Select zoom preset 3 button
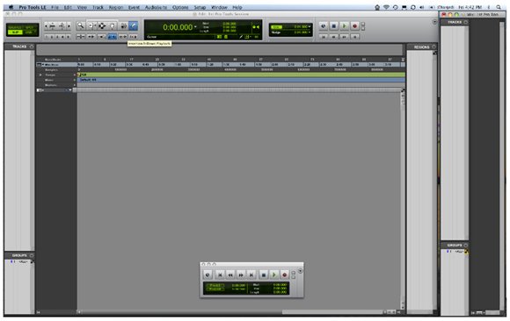 pos(57,37)
